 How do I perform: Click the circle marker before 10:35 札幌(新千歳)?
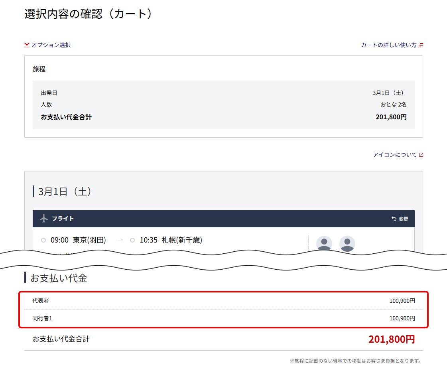132,240
